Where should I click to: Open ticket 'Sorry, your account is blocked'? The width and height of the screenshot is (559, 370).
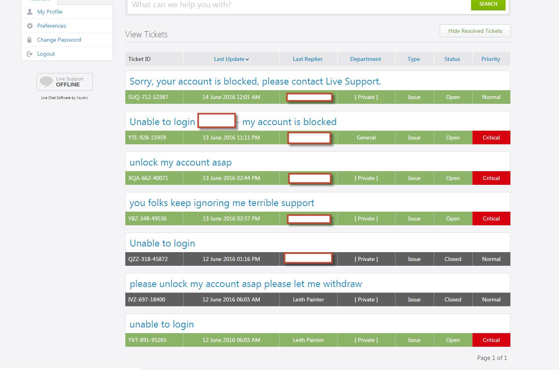255,81
